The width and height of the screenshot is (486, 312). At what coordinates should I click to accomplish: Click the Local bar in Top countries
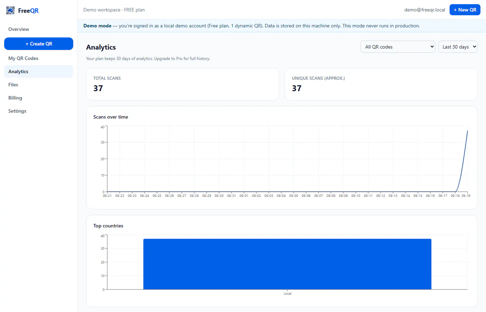coord(287,264)
